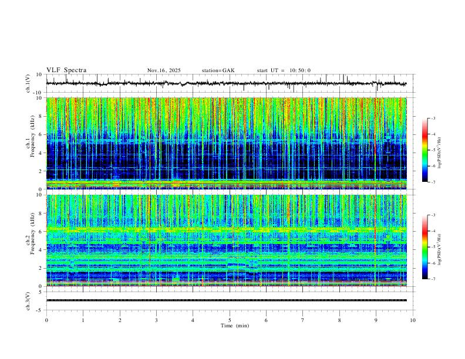Click the "ch.3(V)" axis label
Image resolution: width=465 pixels, height=359 pixels.
[x=28, y=301]
